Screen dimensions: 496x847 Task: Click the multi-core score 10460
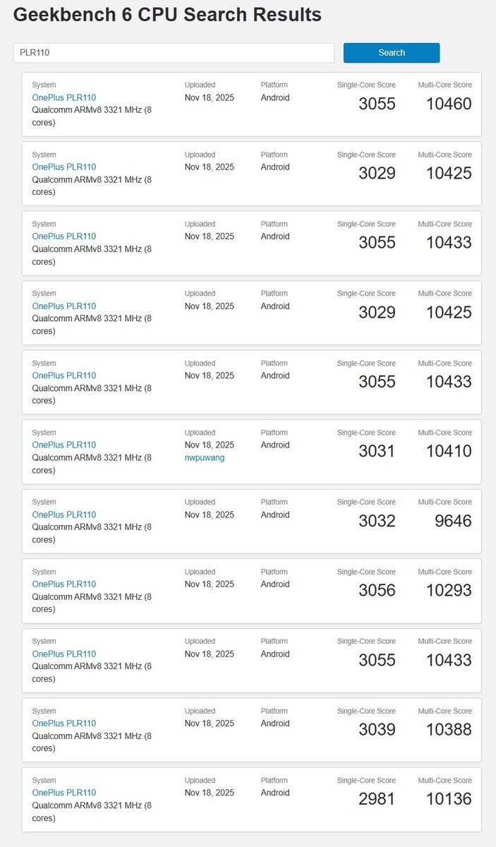[x=449, y=104]
